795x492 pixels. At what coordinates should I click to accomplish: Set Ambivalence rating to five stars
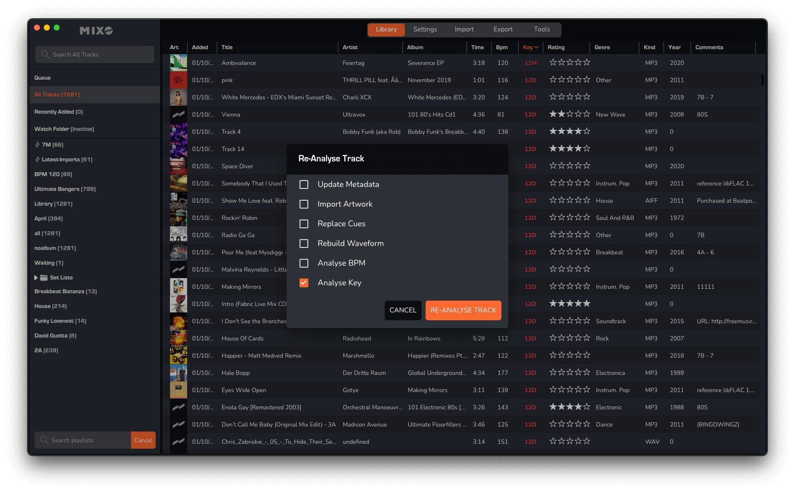coord(587,62)
